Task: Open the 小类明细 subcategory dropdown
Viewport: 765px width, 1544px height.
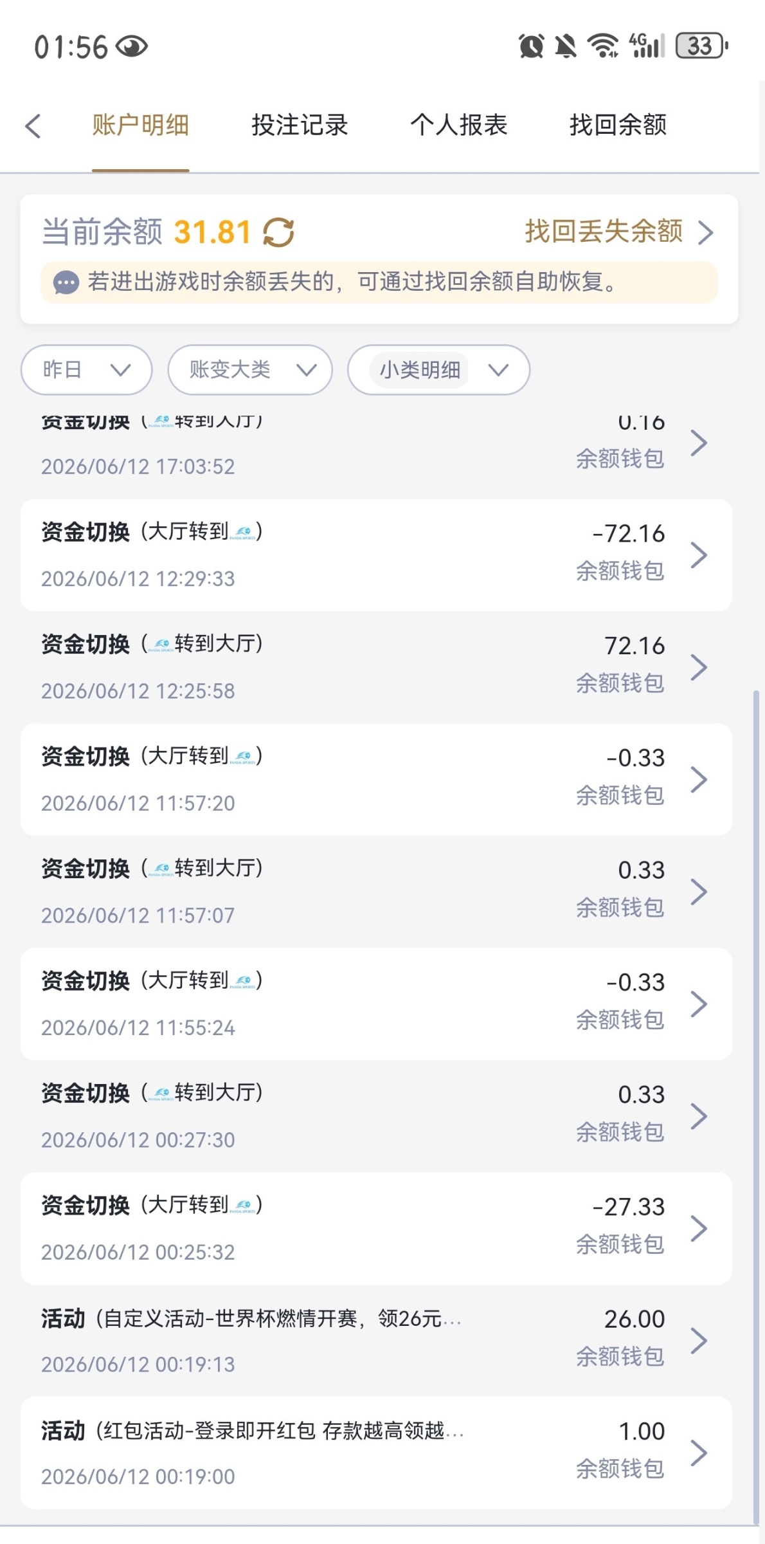Action: coord(438,370)
